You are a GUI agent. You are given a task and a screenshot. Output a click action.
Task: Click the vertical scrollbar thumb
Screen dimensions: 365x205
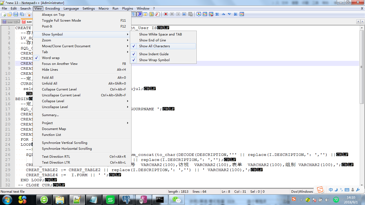coord(362,67)
